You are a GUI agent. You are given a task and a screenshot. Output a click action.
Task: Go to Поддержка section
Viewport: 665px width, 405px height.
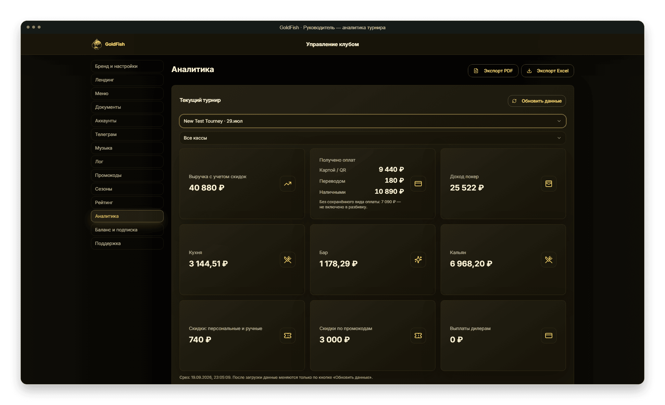pos(127,243)
